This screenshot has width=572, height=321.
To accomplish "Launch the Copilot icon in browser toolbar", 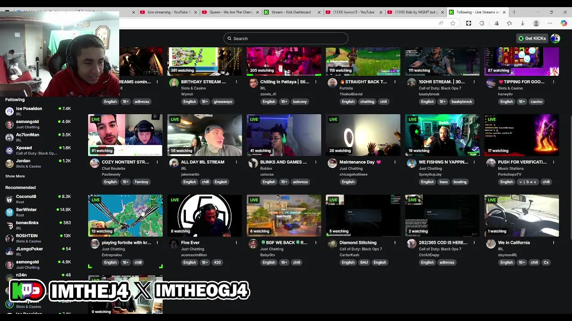I will pos(564,23).
